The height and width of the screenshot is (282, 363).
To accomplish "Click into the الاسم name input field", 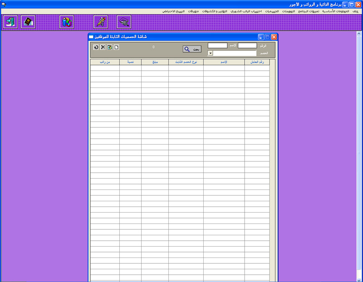I will 217,45.
